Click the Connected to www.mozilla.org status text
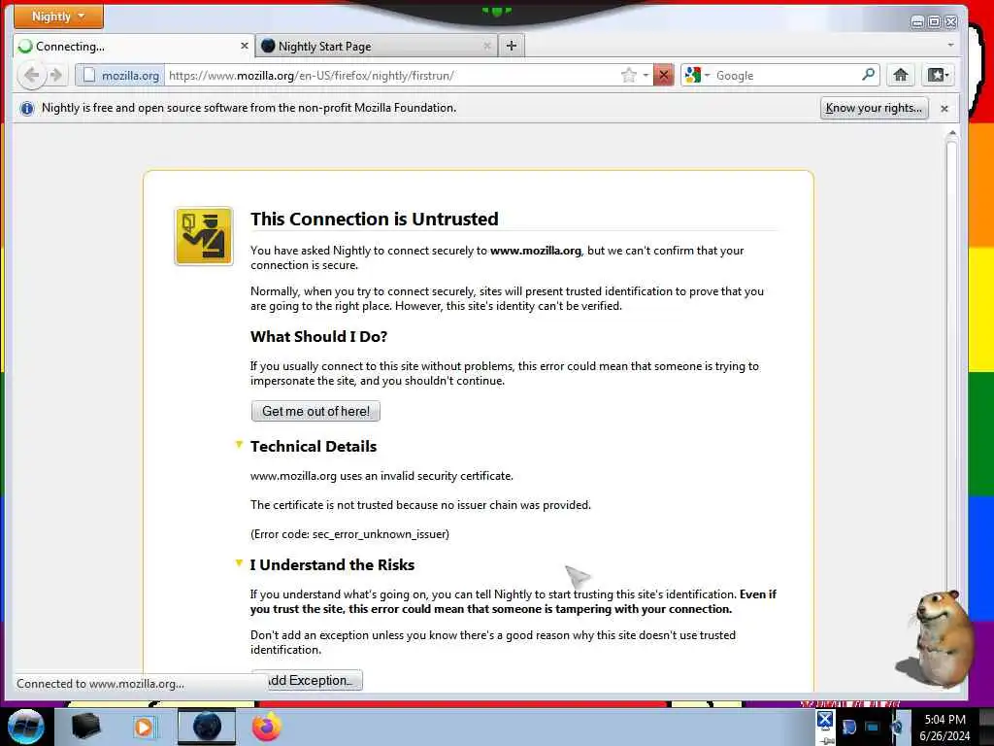The width and height of the screenshot is (994, 746). point(100,684)
